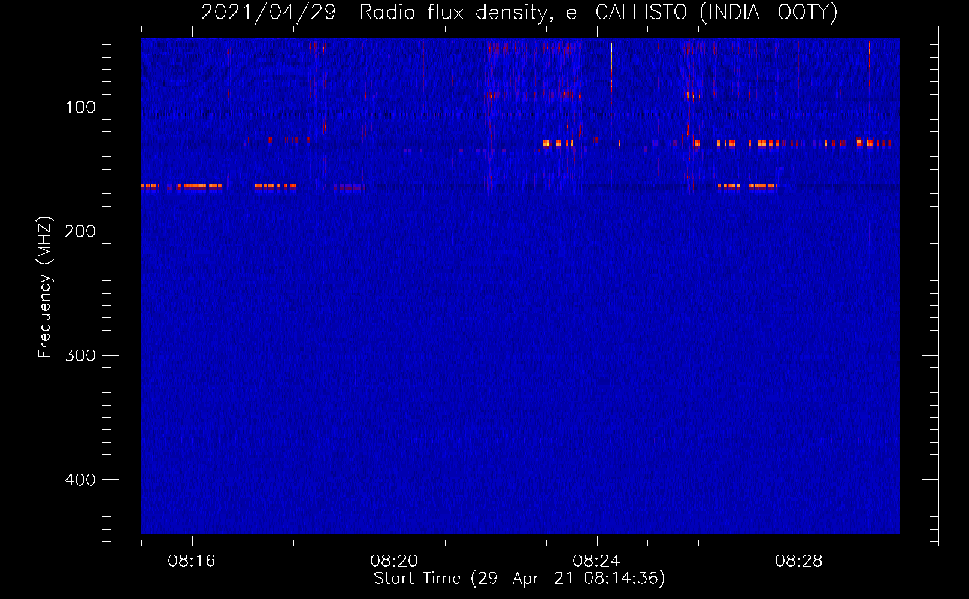The image size is (969, 599).
Task: Click the 100 frequency tick label
Action: point(81,107)
